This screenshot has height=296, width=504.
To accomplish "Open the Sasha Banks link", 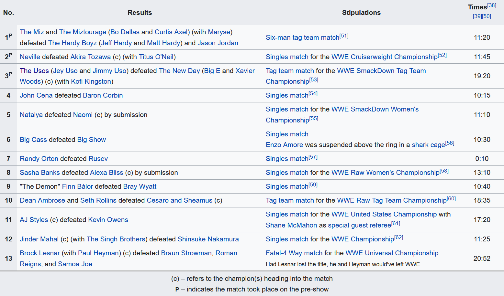I will (x=39, y=173).
